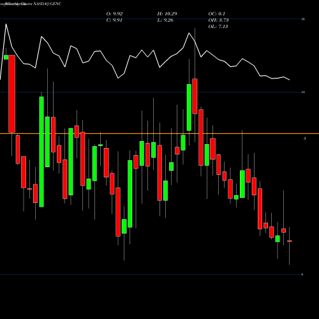Click the 'OC: 0.1' readout

coord(216,14)
